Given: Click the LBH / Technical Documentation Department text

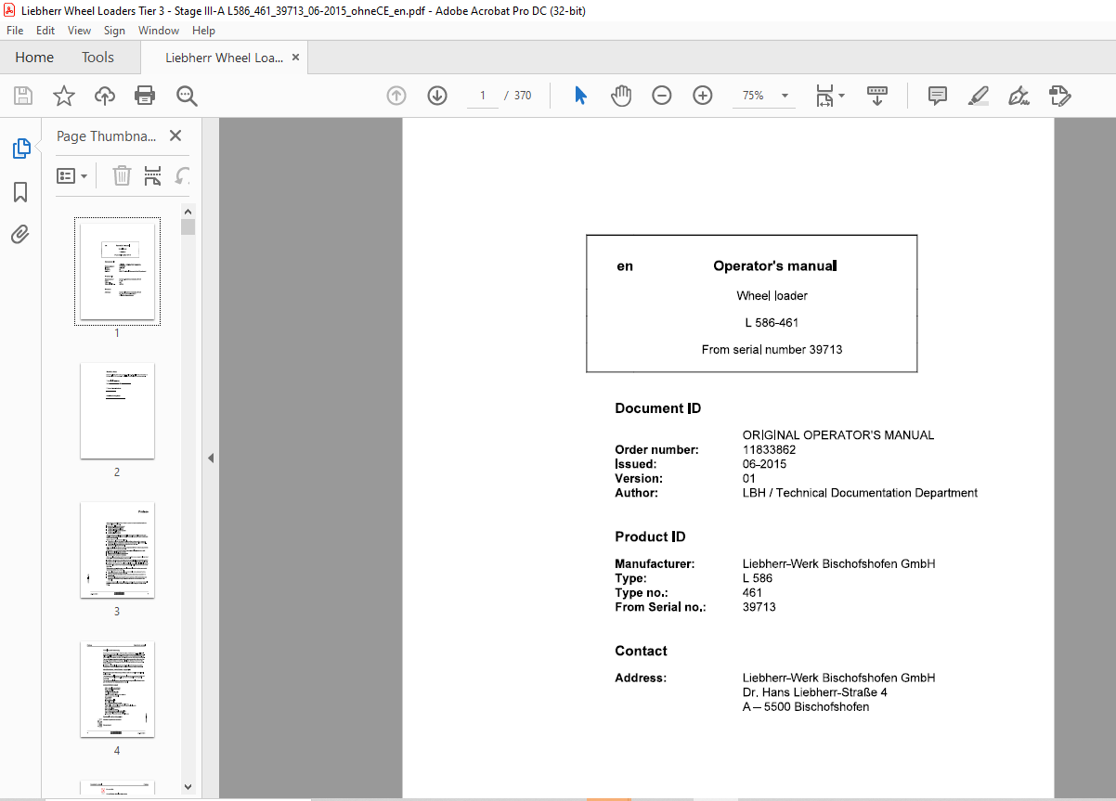Looking at the screenshot, I should click(x=860, y=493).
